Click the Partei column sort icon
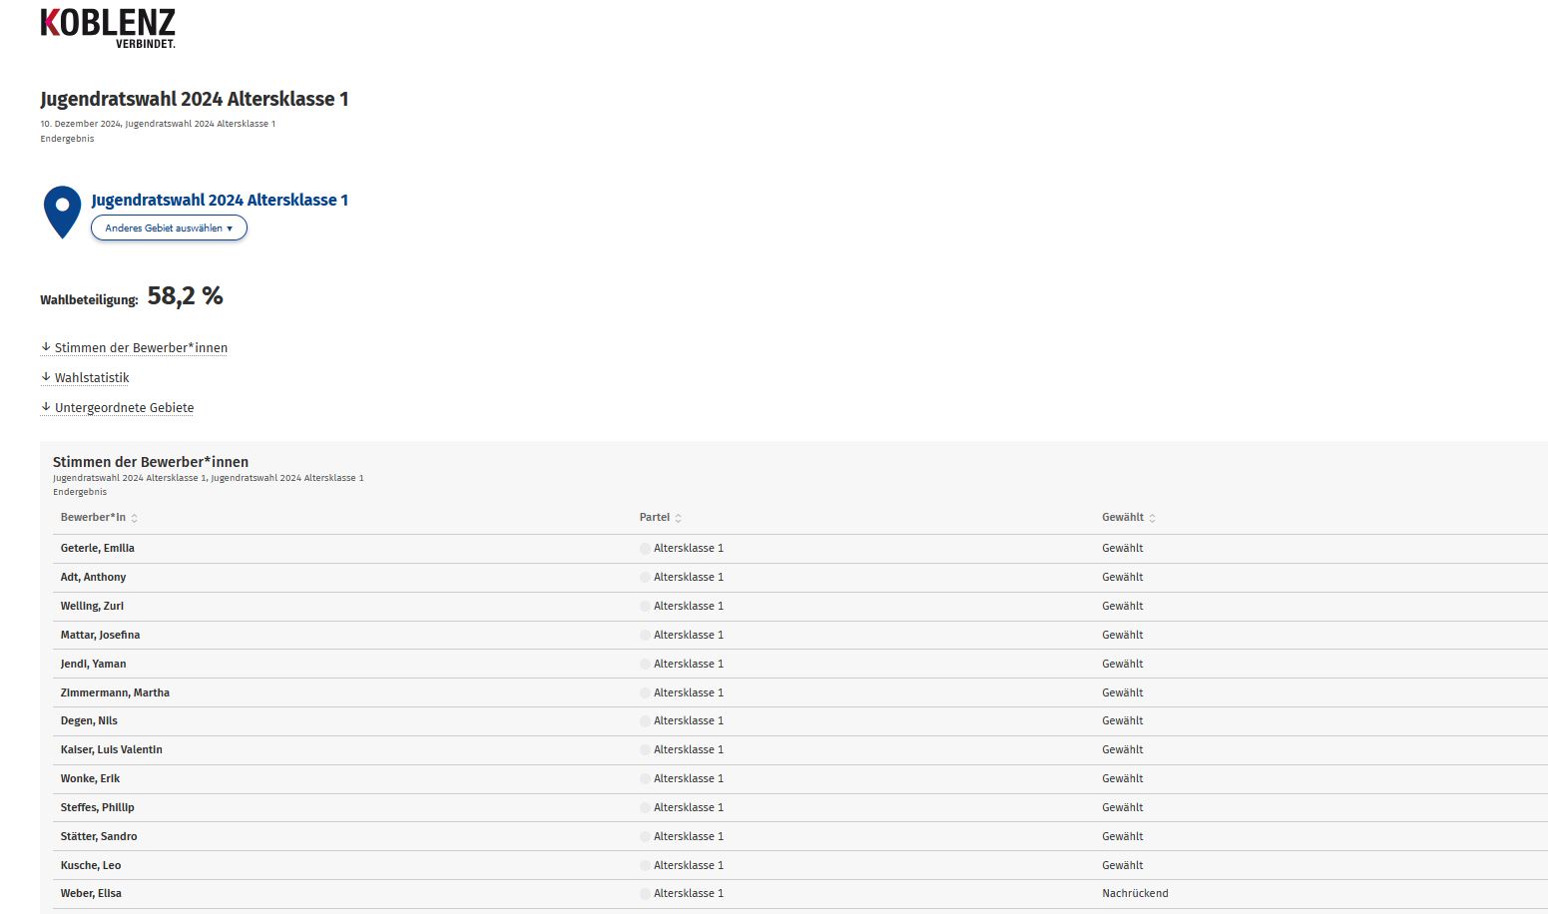The width and height of the screenshot is (1548, 914). 679,518
